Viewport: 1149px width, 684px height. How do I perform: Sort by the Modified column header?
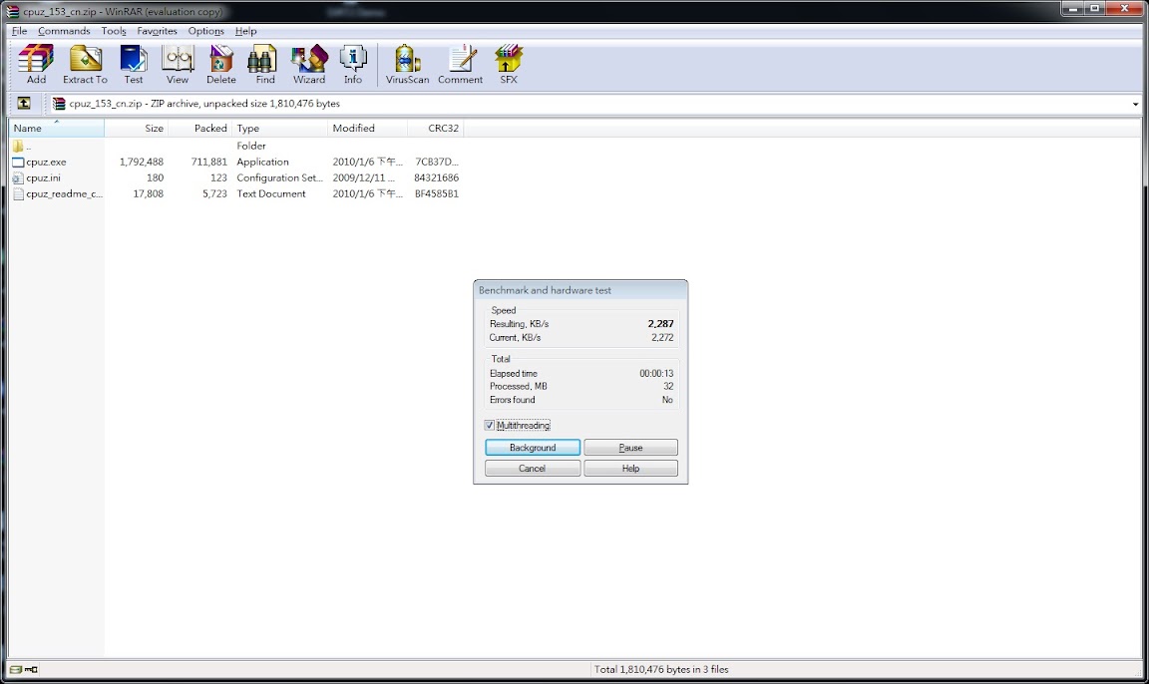click(x=367, y=129)
